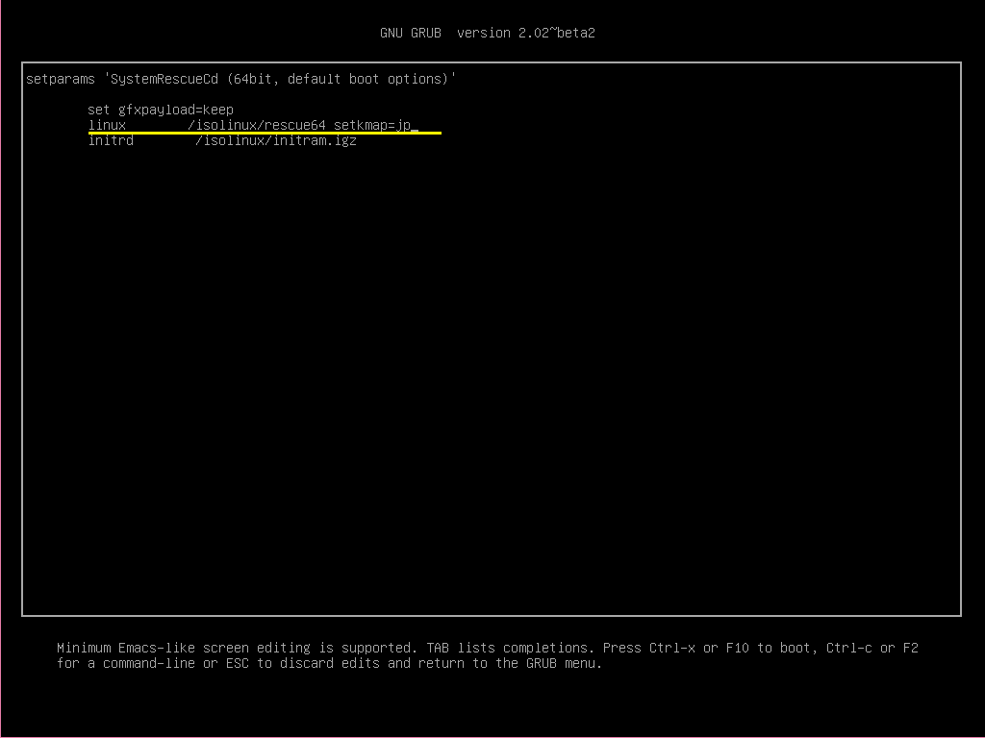Screen dimensions: 985x738
Task: Click the 'GNU GRUB version 2.02~beta2' header
Action: coord(488,33)
